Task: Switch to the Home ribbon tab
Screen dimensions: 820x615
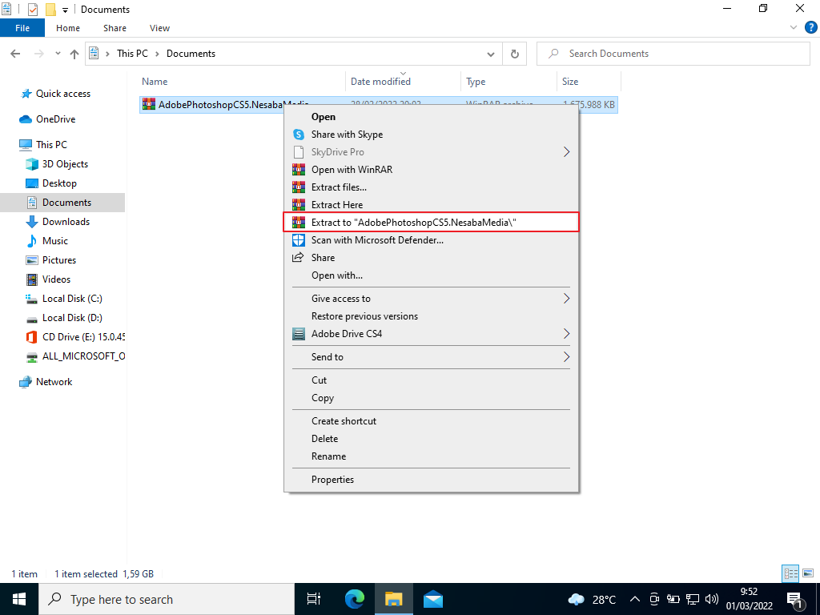Action: point(68,28)
